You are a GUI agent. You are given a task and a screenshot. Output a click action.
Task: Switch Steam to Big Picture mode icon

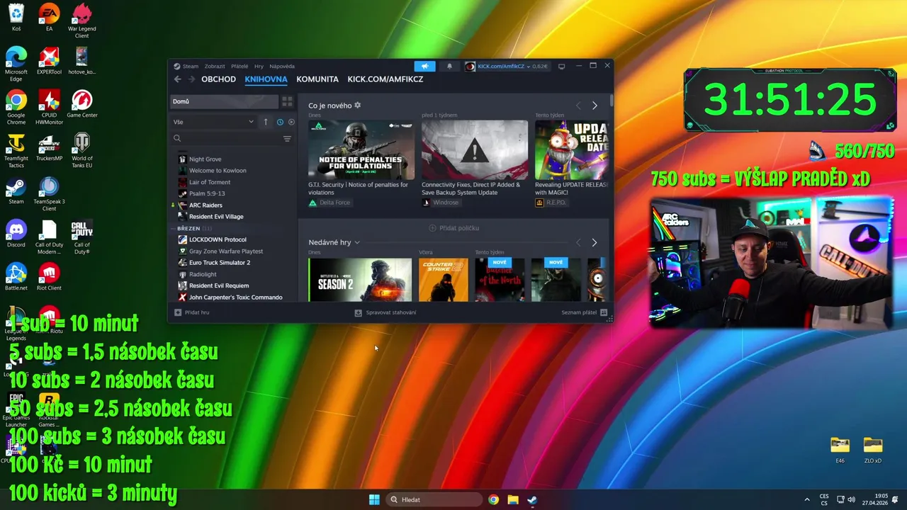[562, 66]
